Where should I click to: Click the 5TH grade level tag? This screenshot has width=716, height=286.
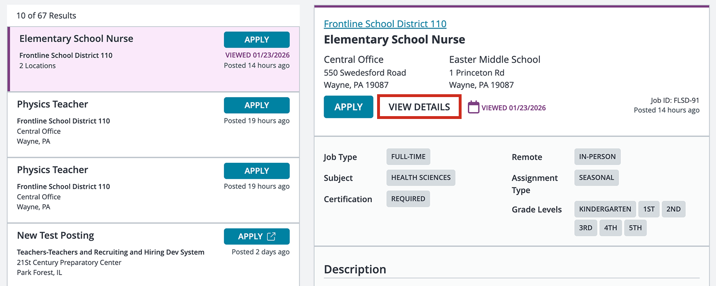(x=635, y=228)
